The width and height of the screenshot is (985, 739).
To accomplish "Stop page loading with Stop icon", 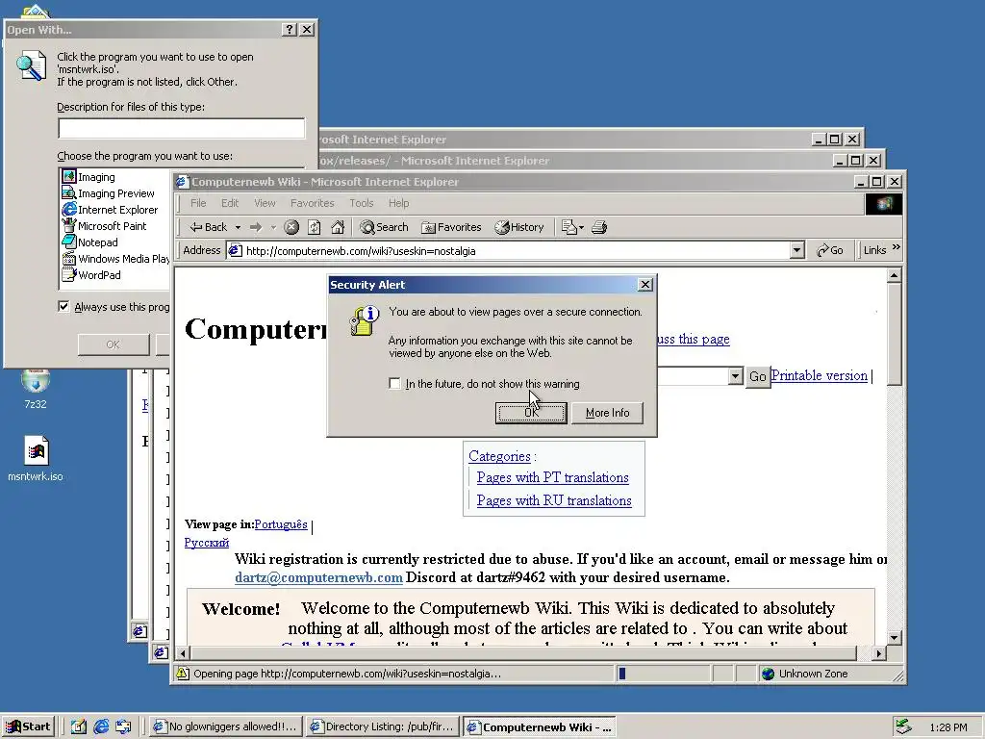I will point(290,227).
